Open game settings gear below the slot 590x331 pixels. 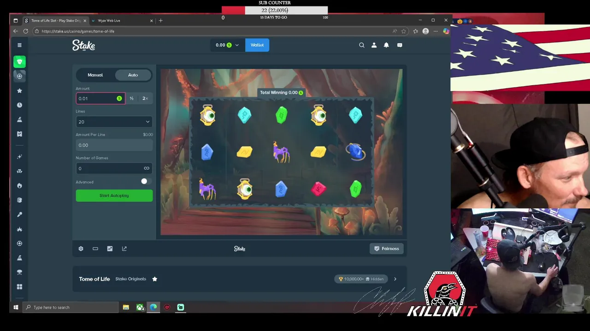[81, 249]
